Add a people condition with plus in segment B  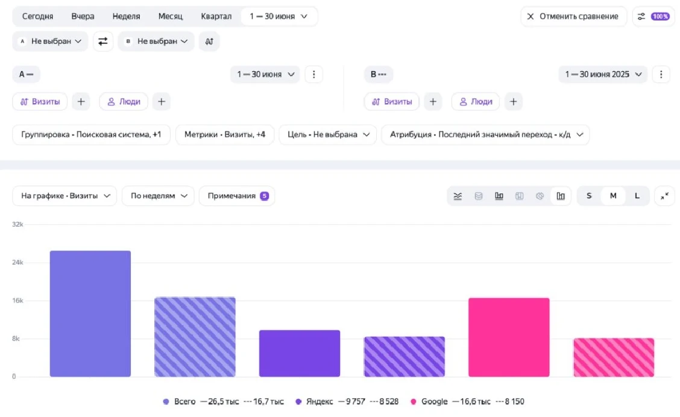click(513, 101)
